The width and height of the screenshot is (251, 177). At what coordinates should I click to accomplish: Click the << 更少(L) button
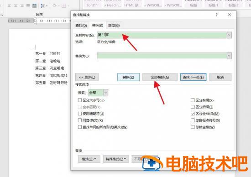tap(87, 77)
